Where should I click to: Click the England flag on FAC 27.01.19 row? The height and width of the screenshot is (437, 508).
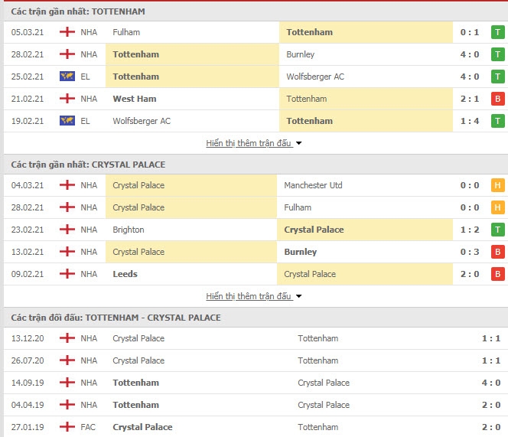[x=67, y=427]
